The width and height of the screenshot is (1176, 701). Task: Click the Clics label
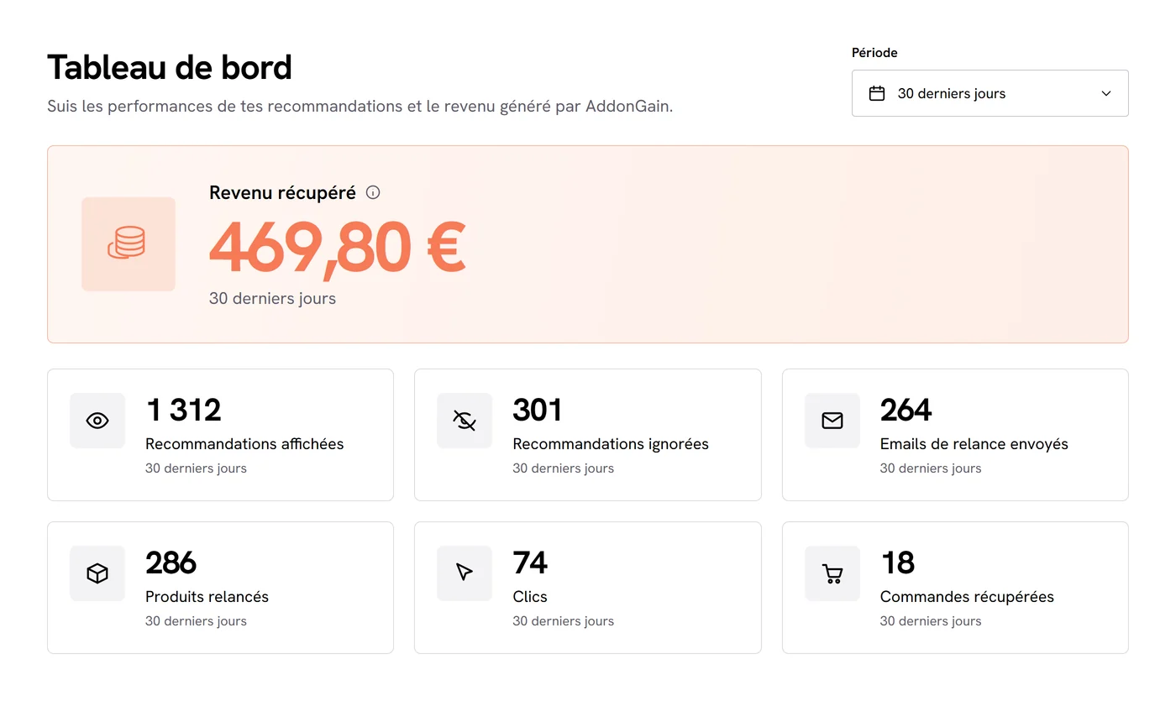coord(530,597)
